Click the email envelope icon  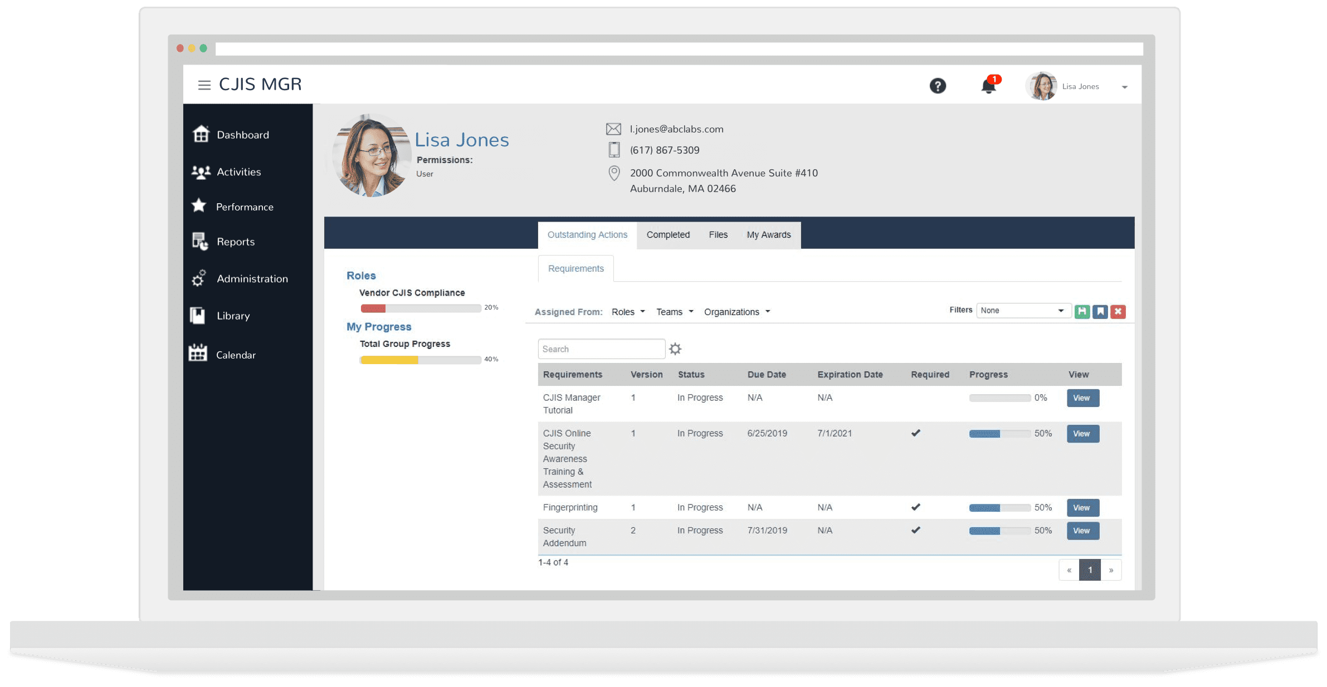(613, 129)
